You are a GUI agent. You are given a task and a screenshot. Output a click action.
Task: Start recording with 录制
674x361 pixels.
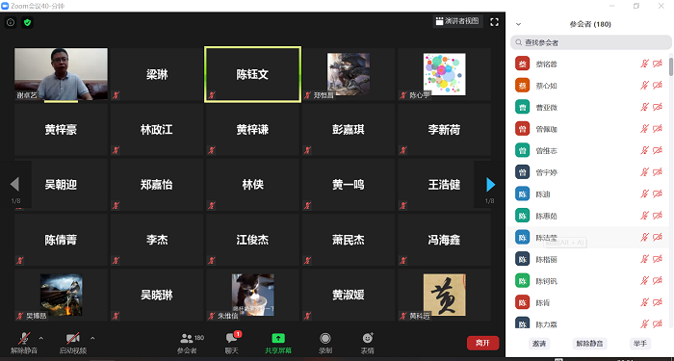[x=325, y=344]
